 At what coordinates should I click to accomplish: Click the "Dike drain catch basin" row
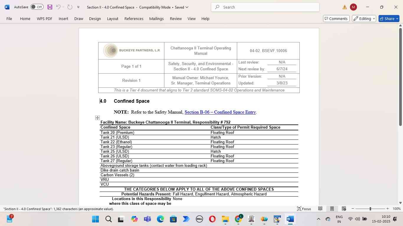click(199, 170)
